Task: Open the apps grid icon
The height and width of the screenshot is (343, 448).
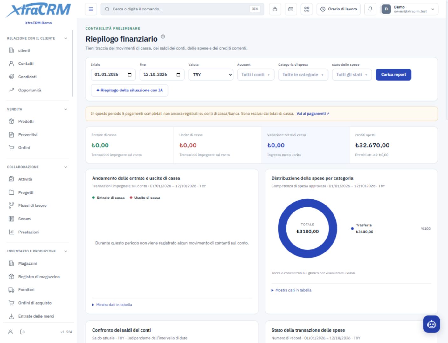Action: 307,9
